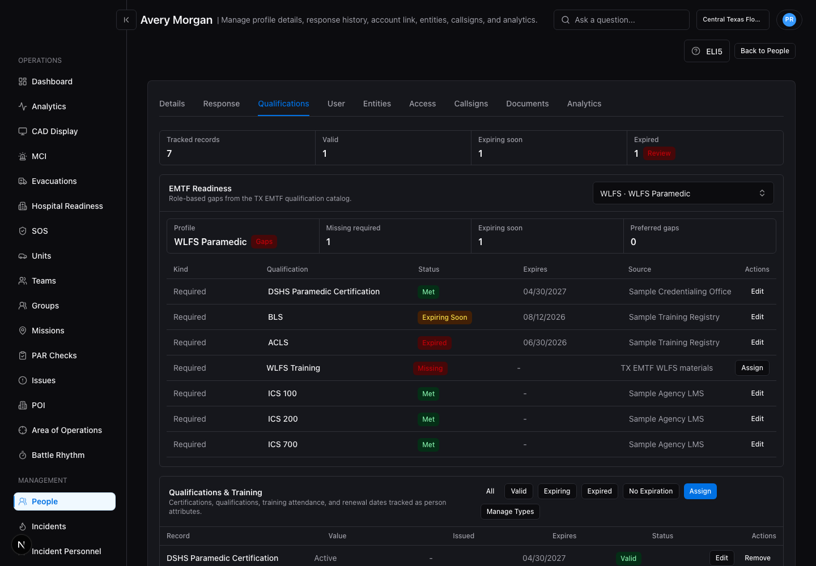The height and width of the screenshot is (566, 816).
Task: Click the ELI5 button
Action: pos(707,51)
